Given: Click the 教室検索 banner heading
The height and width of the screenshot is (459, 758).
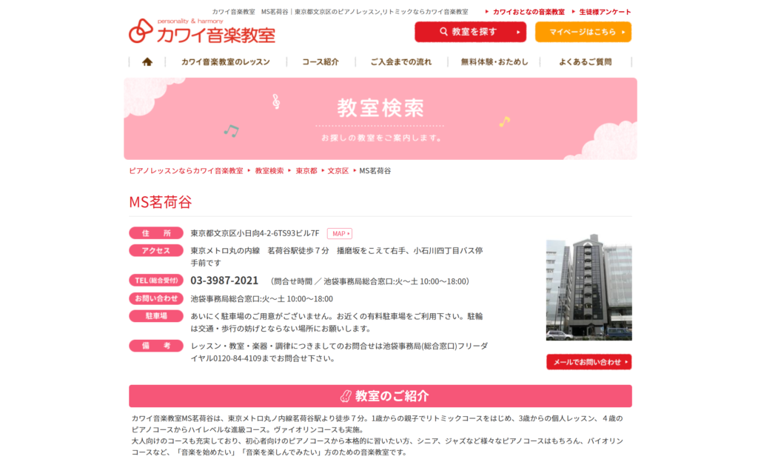Looking at the screenshot, I should point(380,107).
